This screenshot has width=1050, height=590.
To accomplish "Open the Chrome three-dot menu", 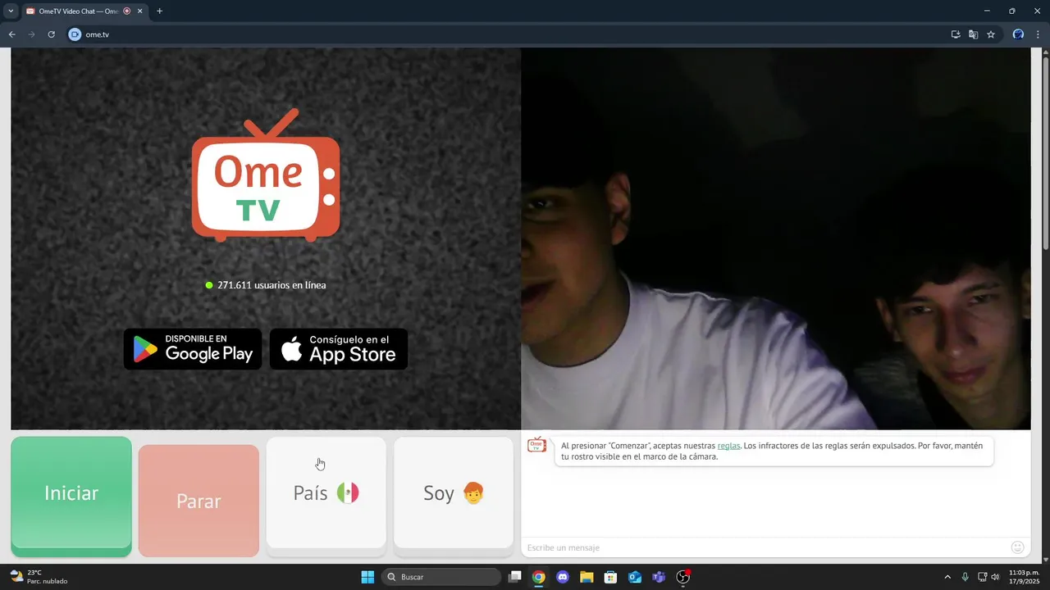I will point(1039,34).
